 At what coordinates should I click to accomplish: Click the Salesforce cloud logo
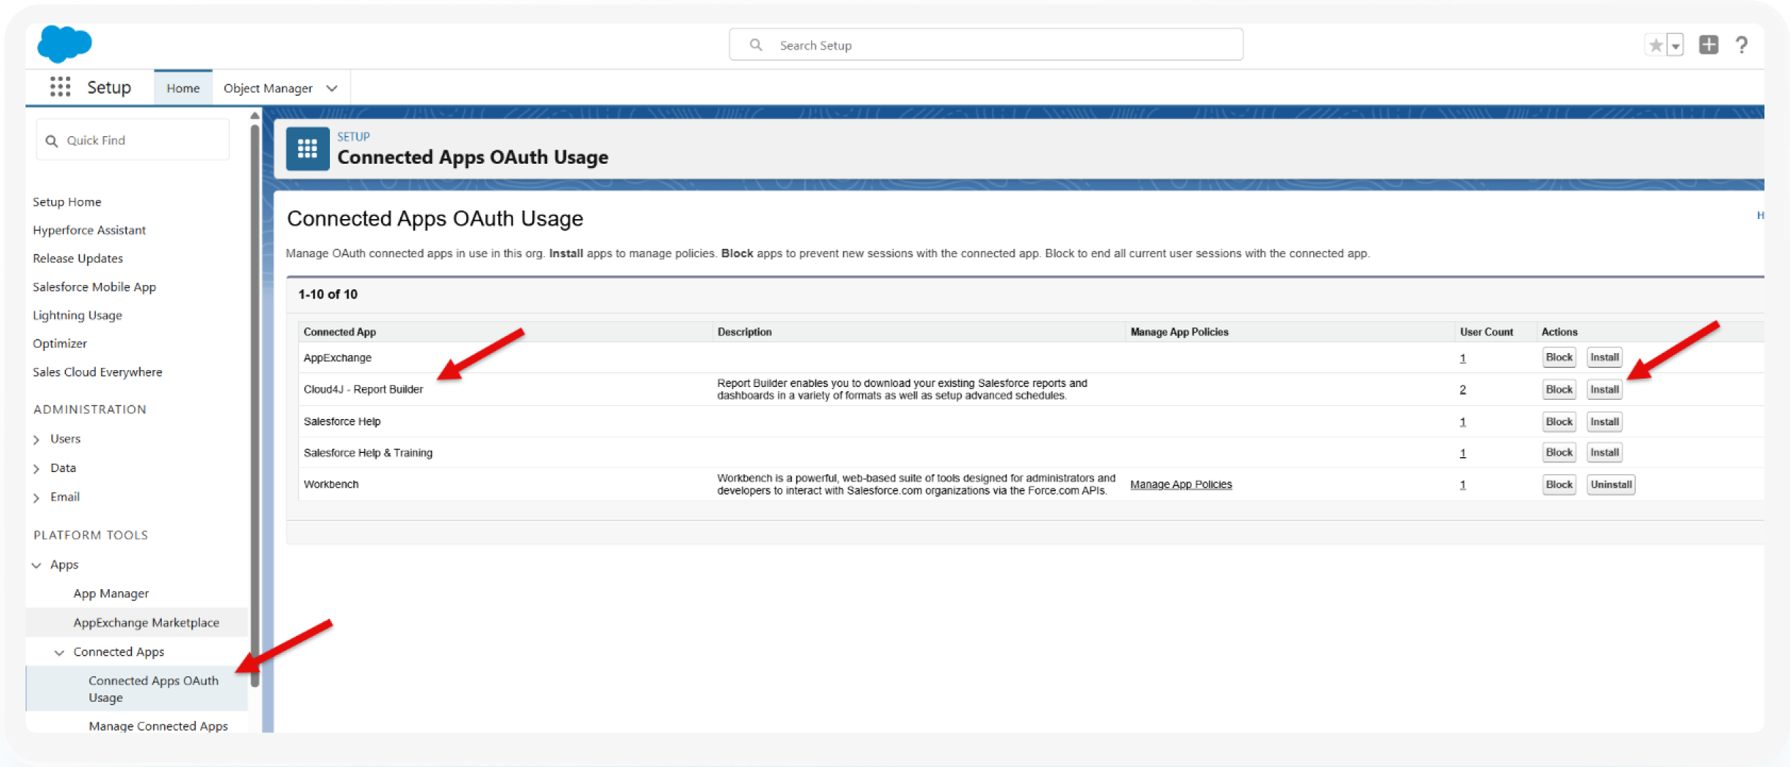coord(64,44)
